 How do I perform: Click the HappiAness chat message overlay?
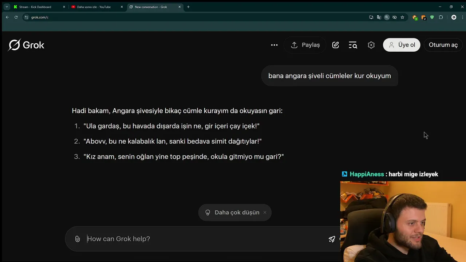[390, 174]
